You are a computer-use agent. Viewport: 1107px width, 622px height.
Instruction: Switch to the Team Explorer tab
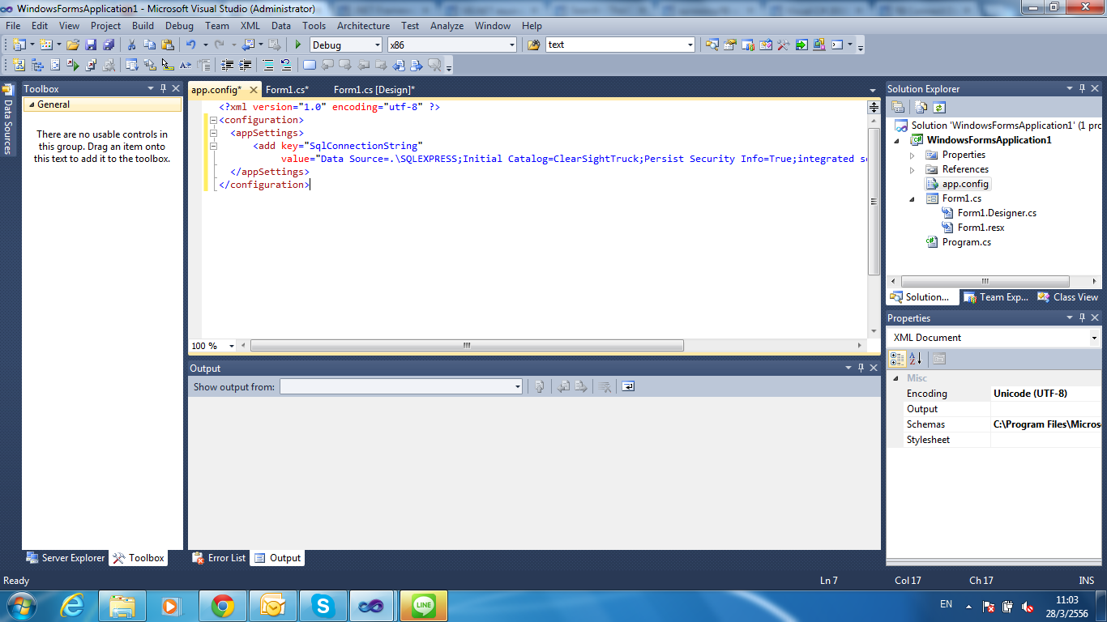[x=996, y=297]
